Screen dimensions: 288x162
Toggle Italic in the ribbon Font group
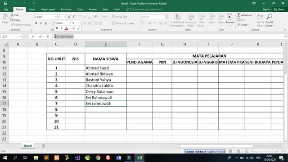[x=41, y=23]
